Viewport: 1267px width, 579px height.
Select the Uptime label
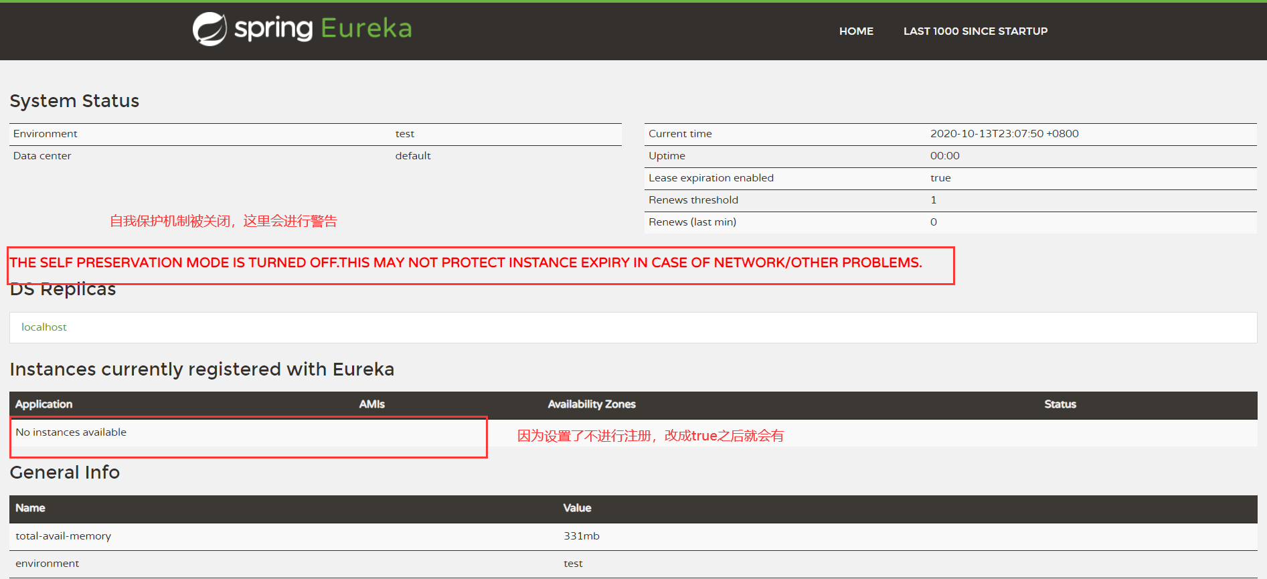point(667,156)
